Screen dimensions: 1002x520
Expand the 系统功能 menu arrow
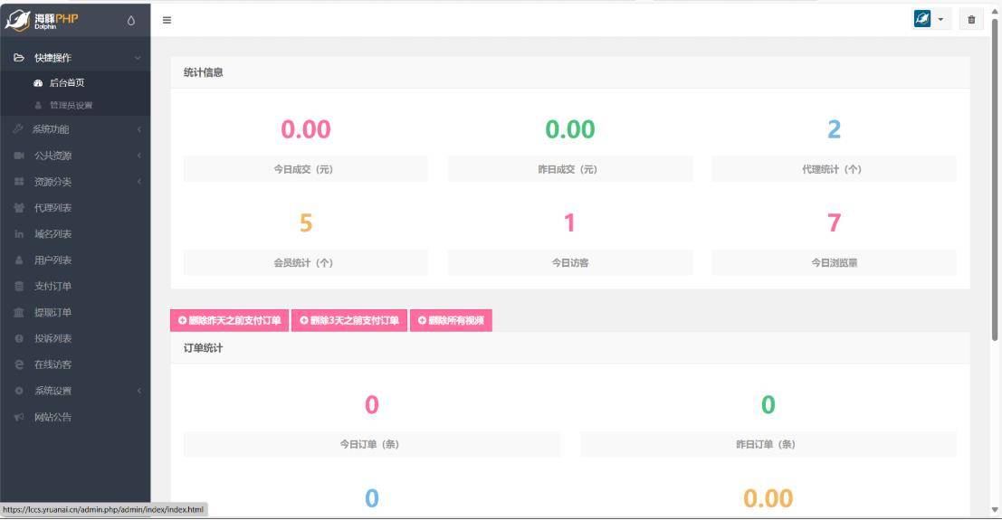138,129
